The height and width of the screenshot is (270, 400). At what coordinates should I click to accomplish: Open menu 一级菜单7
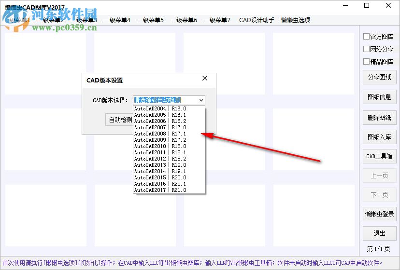point(217,20)
